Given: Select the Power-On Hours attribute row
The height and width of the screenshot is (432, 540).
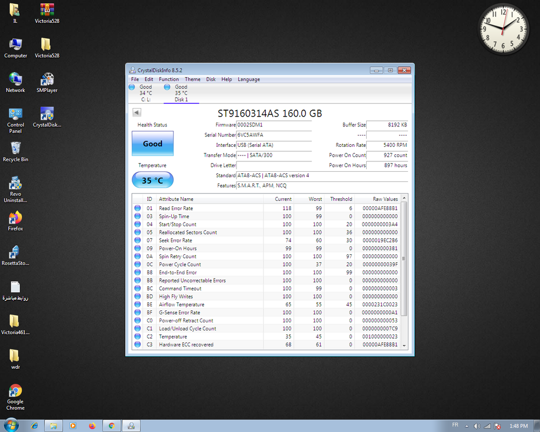Looking at the screenshot, I should point(266,248).
